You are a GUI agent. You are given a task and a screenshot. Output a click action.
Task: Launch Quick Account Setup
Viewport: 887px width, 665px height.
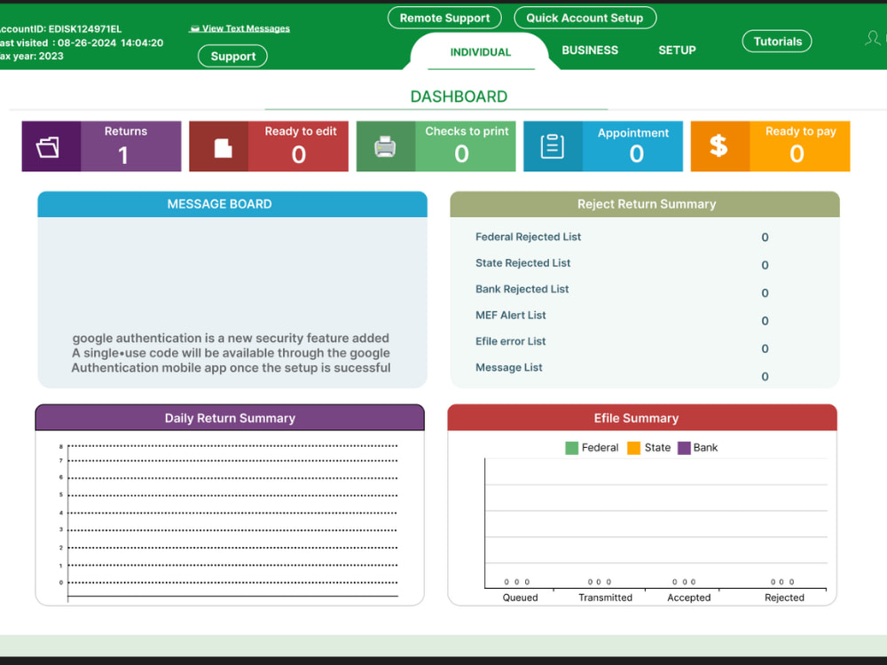(x=585, y=18)
